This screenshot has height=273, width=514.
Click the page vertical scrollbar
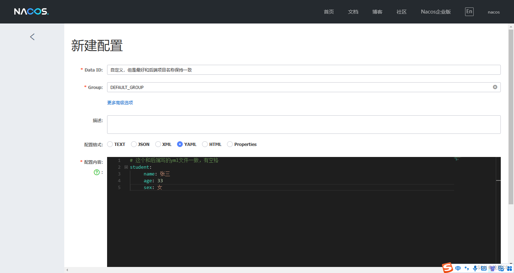[511, 117]
